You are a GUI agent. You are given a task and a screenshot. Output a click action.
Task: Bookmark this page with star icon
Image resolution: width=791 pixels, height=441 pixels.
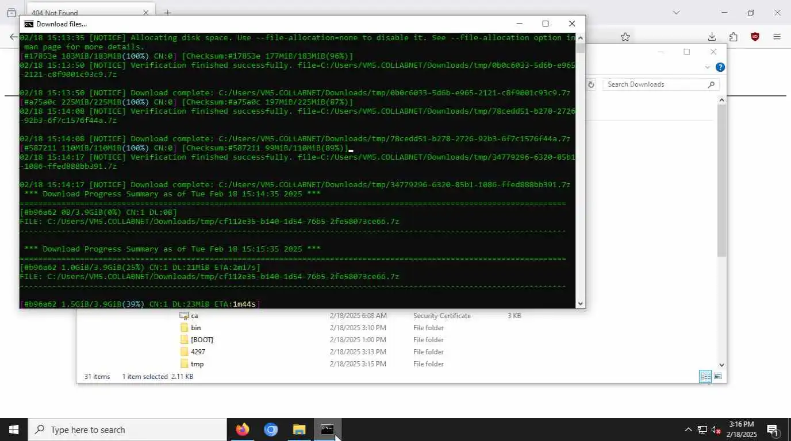625,37
